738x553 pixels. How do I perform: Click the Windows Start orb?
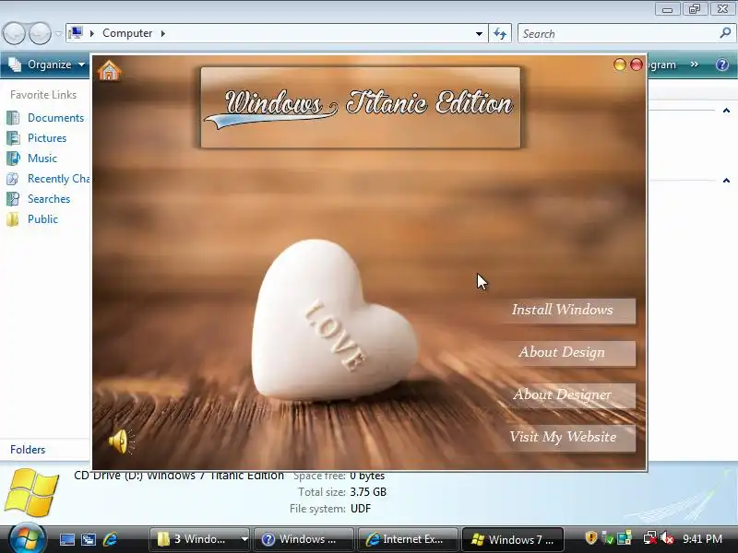pos(26,539)
